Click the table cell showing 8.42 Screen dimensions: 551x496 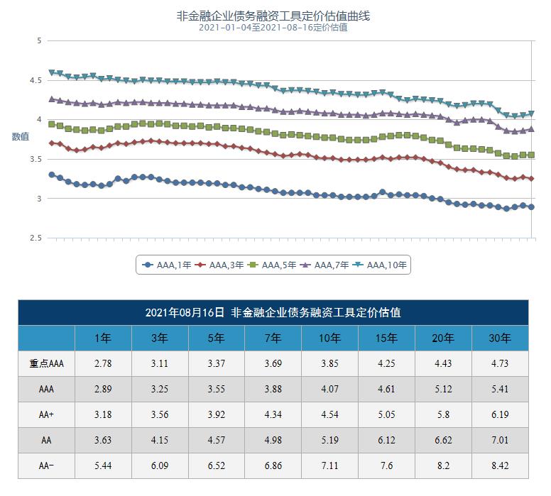click(x=501, y=465)
